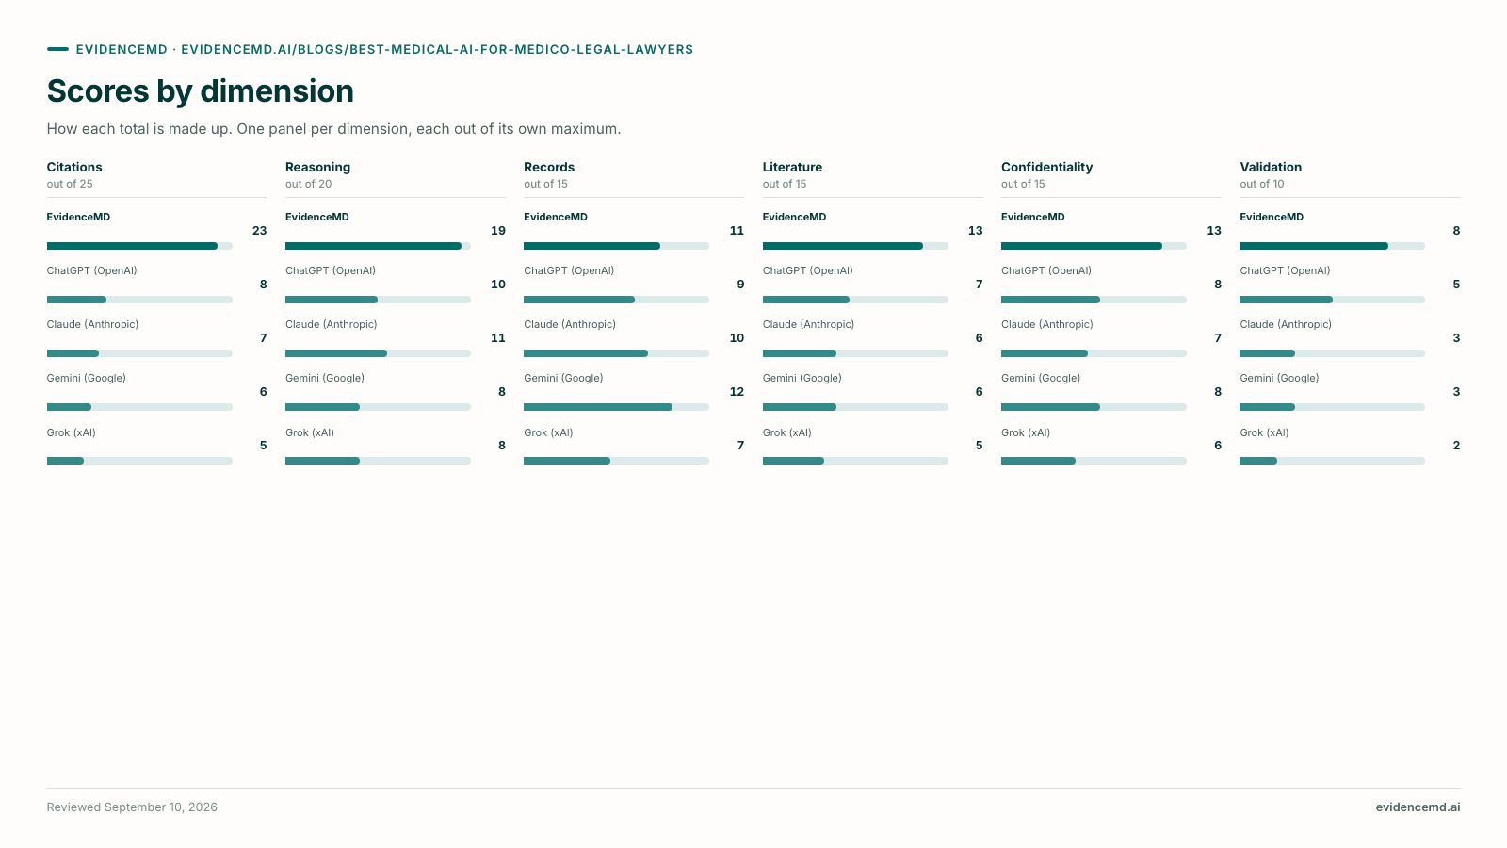1507x848 pixels.
Task: Click Grok's Validation progress bar
Action: pyautogui.click(x=1332, y=461)
